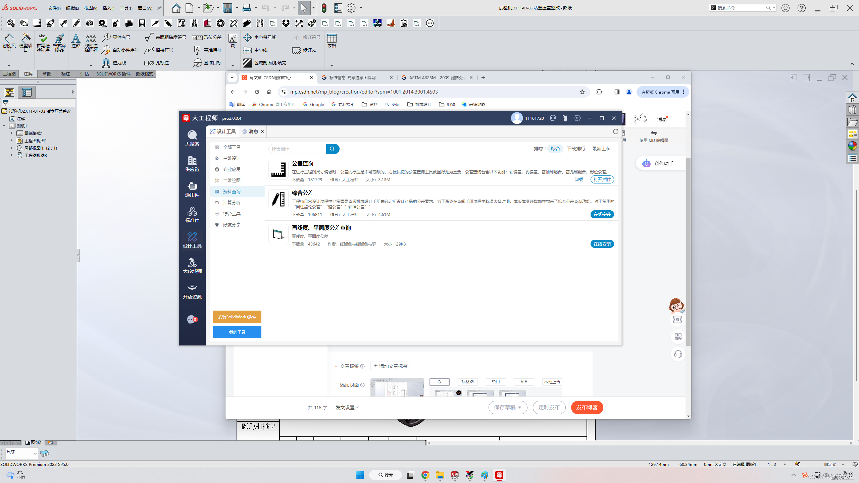Viewport: 859px width, 483px height.
Task: Expand 工程图视图1 tree node
Action: click(12, 141)
